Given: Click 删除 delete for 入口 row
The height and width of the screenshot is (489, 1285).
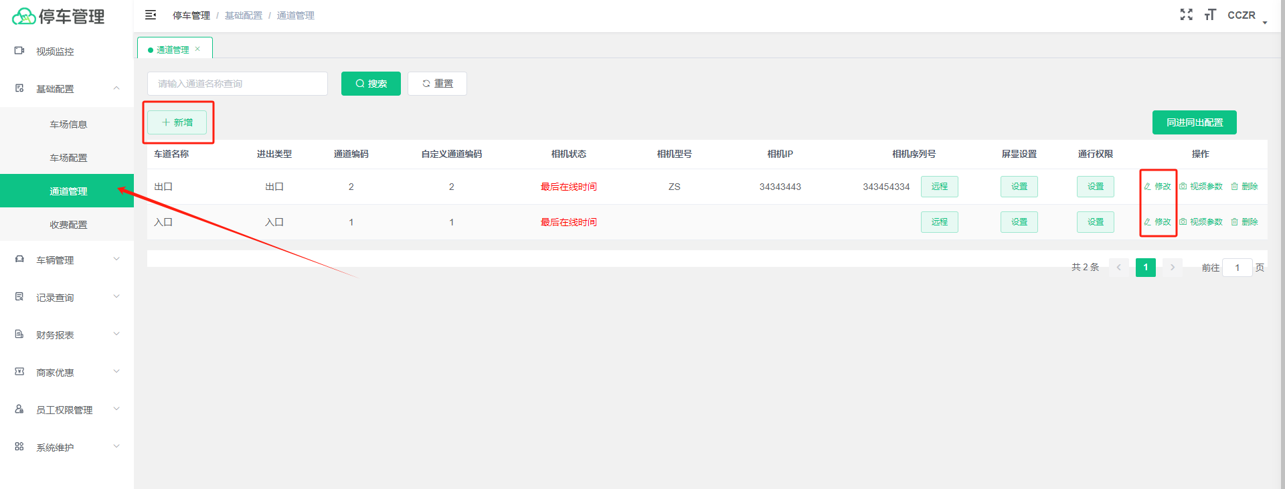Looking at the screenshot, I should click(x=1244, y=222).
